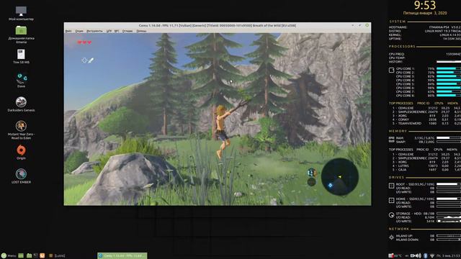
Task: Select the Tixe 58 MIS file icon
Action: click(21, 56)
